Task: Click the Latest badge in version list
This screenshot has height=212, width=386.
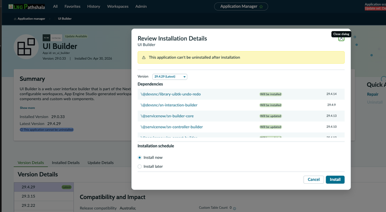Action: (66, 187)
